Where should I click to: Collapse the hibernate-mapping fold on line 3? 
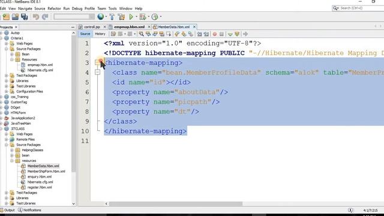point(97,62)
